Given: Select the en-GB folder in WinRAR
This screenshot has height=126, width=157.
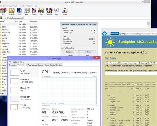Looking at the screenshot, I should (x=4, y=90).
